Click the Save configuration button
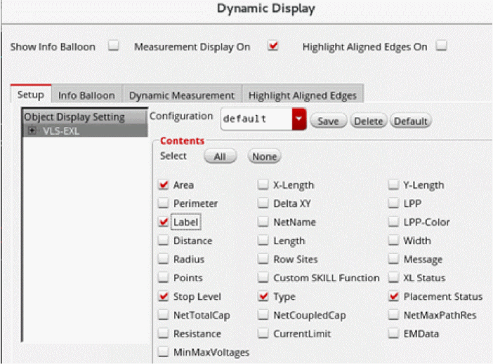Image resolution: width=493 pixels, height=364 pixels. click(x=328, y=121)
